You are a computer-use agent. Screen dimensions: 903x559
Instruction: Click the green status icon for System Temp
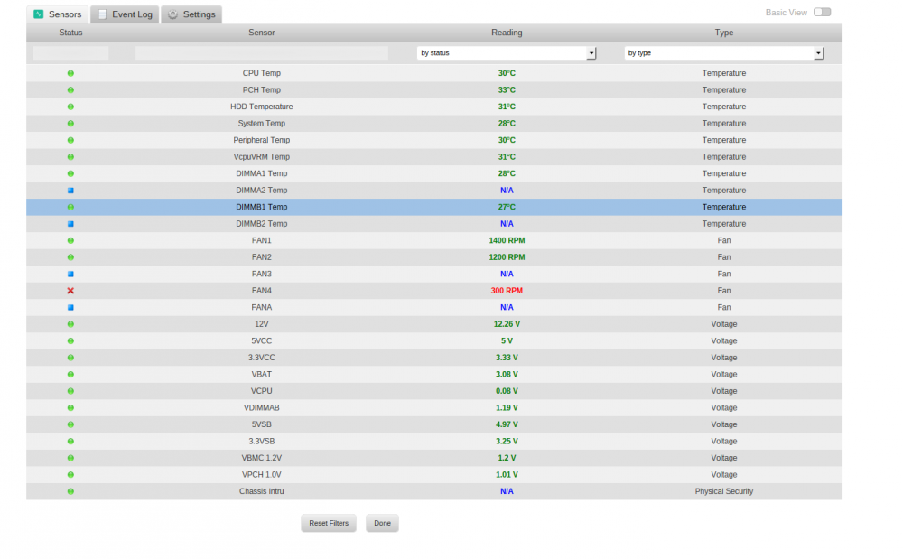70,123
